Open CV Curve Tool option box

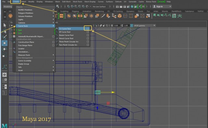click(88, 29)
